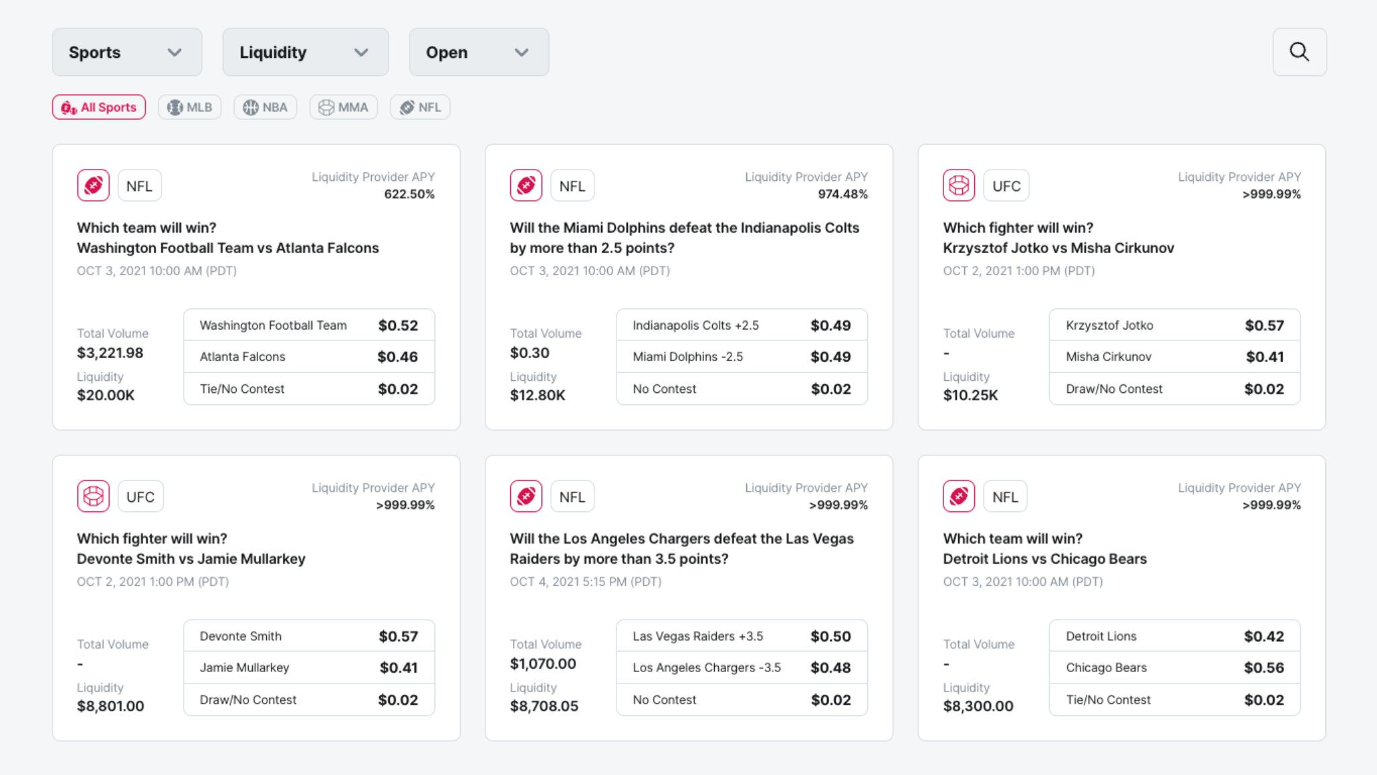Filter markets by MLB
This screenshot has width=1377, height=775.
190,107
